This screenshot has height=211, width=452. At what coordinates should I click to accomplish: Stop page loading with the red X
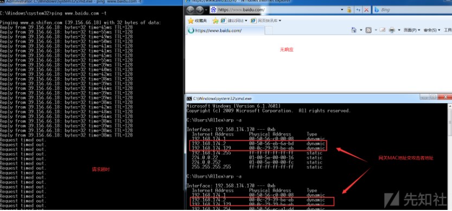366,10
